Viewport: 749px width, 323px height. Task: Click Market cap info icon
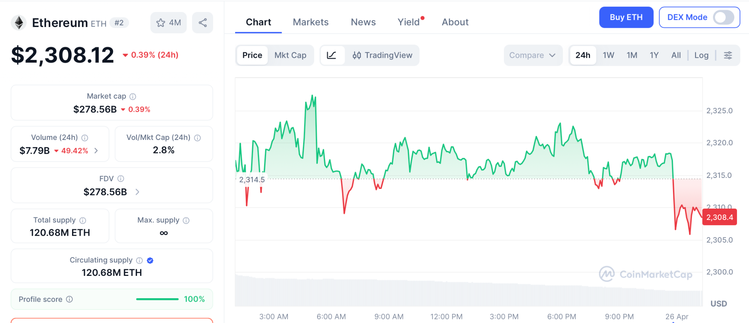tap(133, 96)
